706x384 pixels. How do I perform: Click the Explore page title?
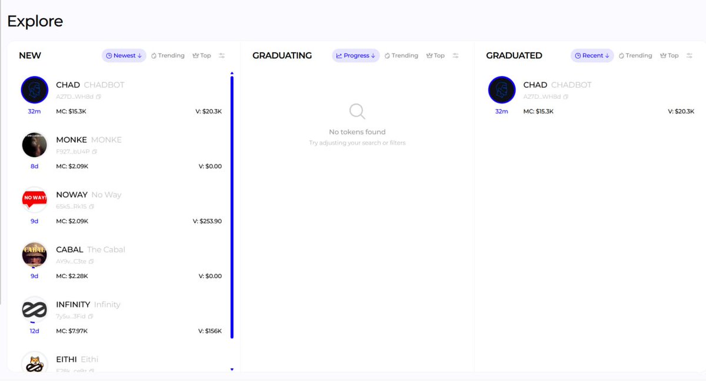(x=35, y=22)
